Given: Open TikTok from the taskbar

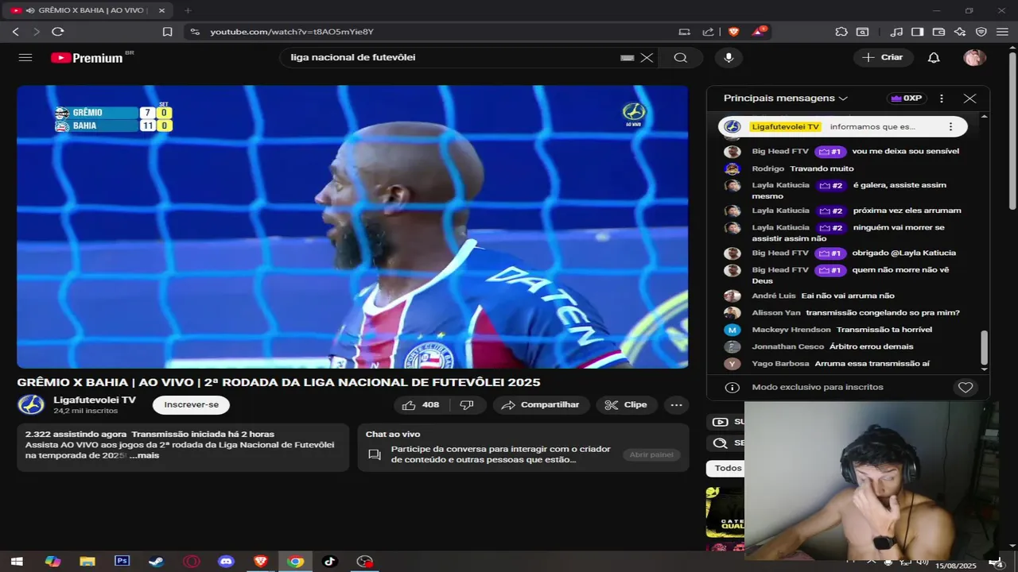Looking at the screenshot, I should pyautogui.click(x=329, y=562).
